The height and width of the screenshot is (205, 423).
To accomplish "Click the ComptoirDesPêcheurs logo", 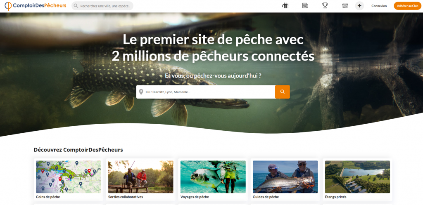I will coord(36,6).
